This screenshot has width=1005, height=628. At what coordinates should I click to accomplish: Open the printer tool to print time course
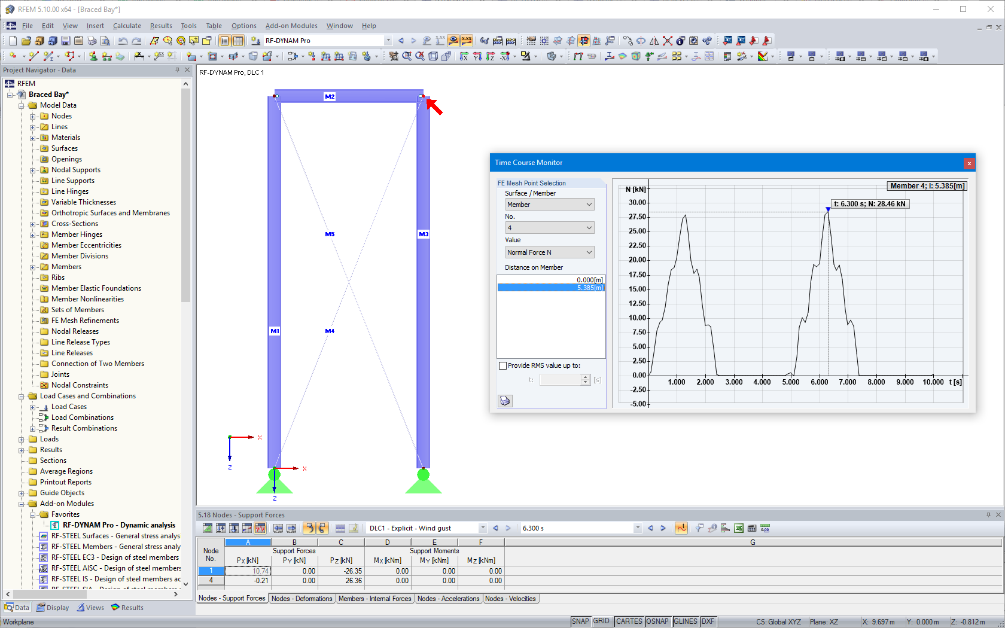[505, 401]
